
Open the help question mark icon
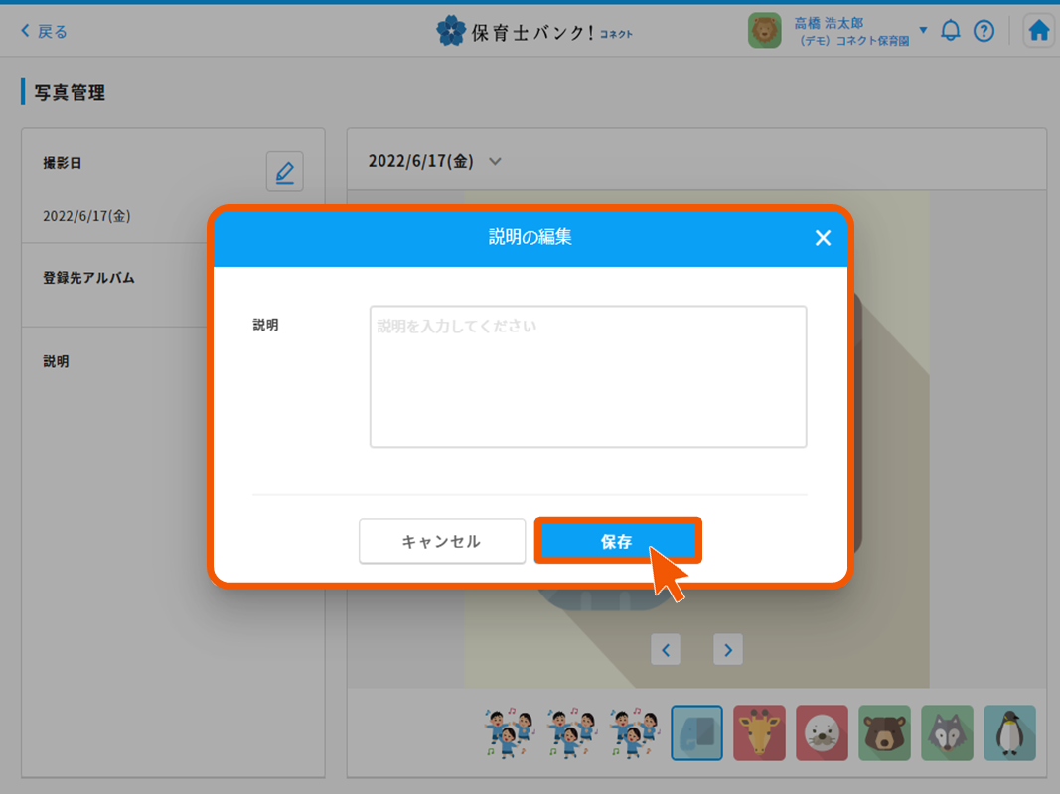pos(984,30)
